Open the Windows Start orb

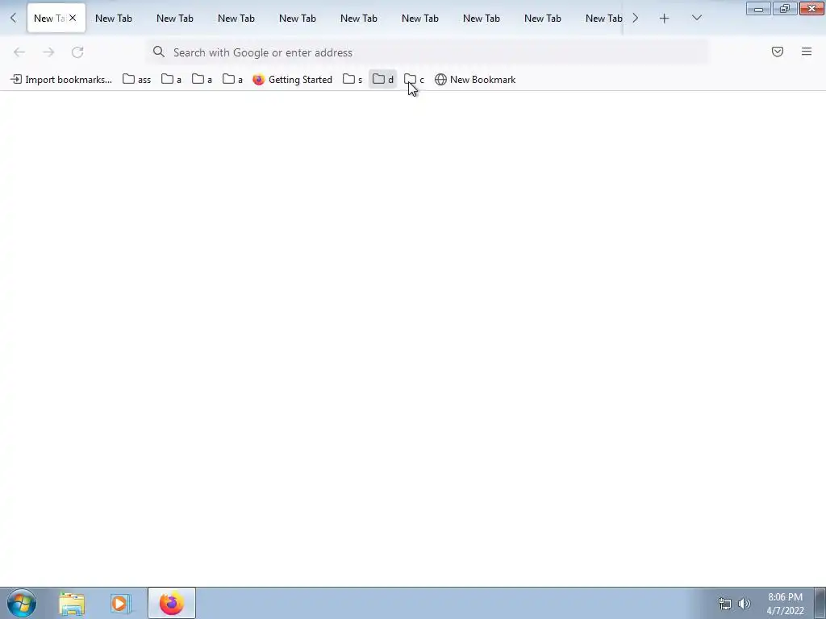tap(22, 603)
